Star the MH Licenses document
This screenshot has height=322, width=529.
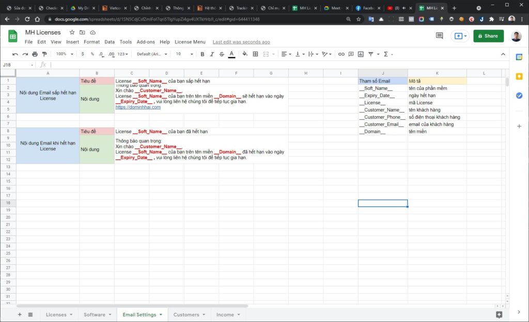pyautogui.click(x=72, y=33)
